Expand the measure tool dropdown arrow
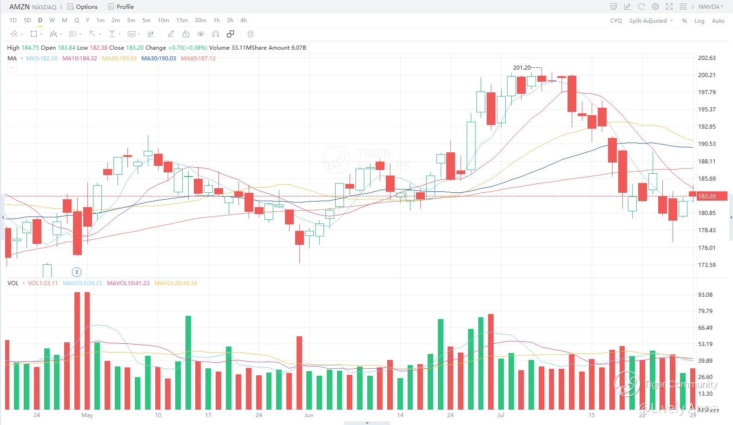 (119, 34)
